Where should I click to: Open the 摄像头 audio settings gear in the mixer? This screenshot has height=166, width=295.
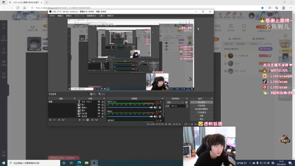pyautogui.click(x=160, y=117)
